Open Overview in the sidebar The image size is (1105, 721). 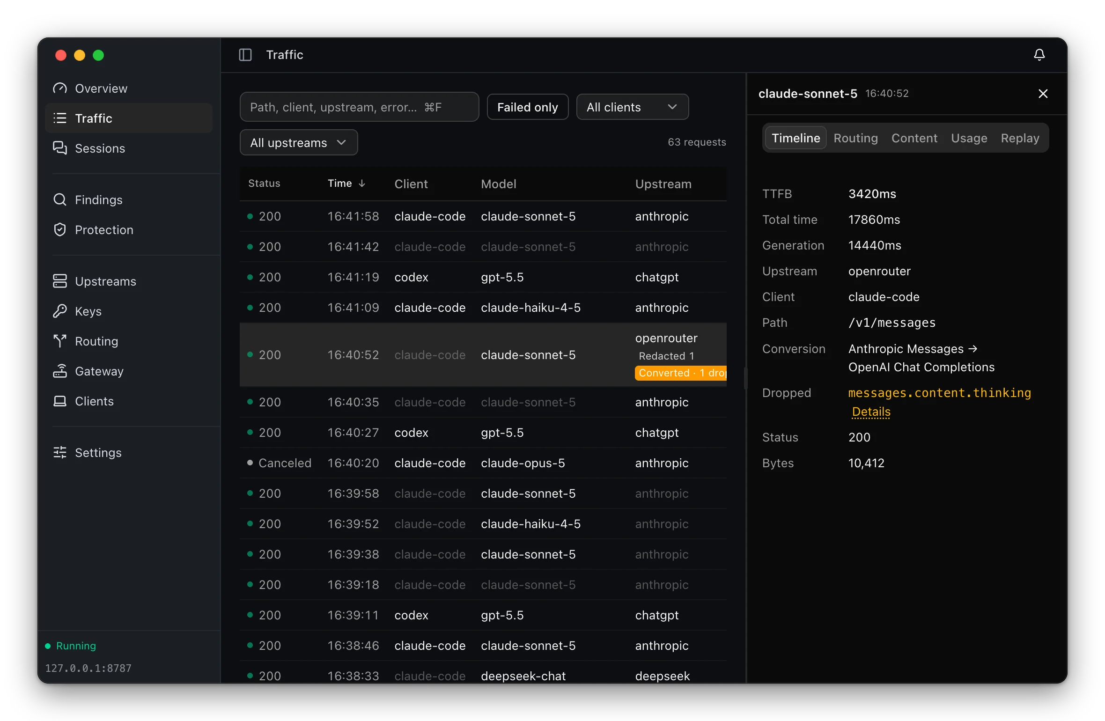coord(129,88)
